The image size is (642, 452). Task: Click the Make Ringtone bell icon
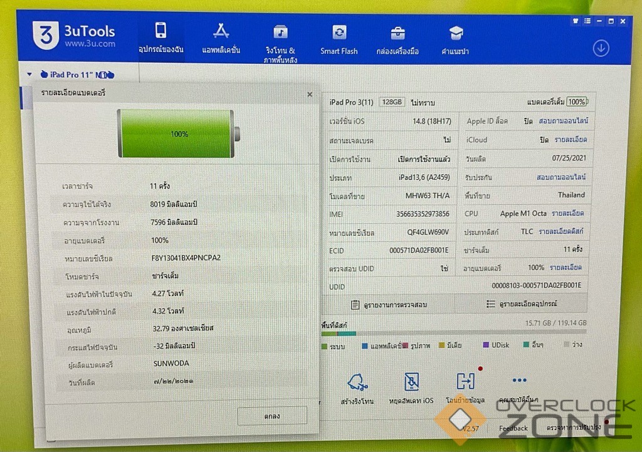tap(358, 381)
